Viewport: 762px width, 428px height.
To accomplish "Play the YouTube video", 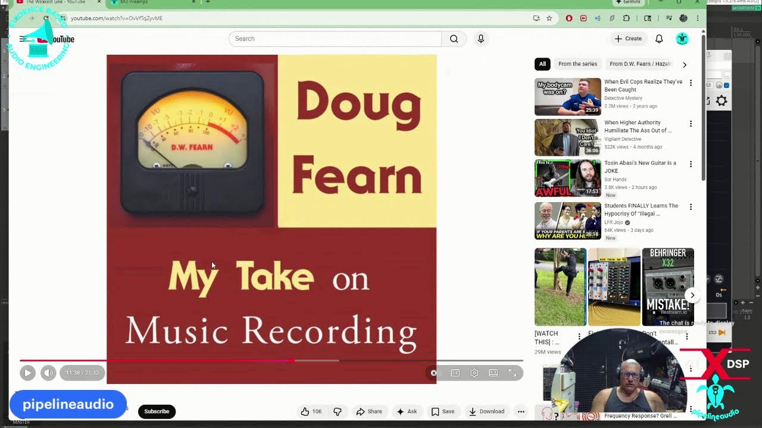I will (x=27, y=373).
